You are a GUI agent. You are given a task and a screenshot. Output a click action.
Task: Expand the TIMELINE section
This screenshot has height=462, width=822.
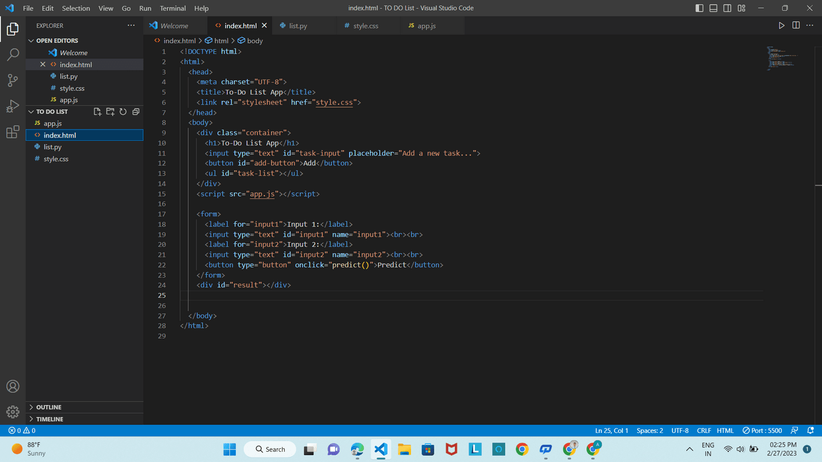click(84, 419)
